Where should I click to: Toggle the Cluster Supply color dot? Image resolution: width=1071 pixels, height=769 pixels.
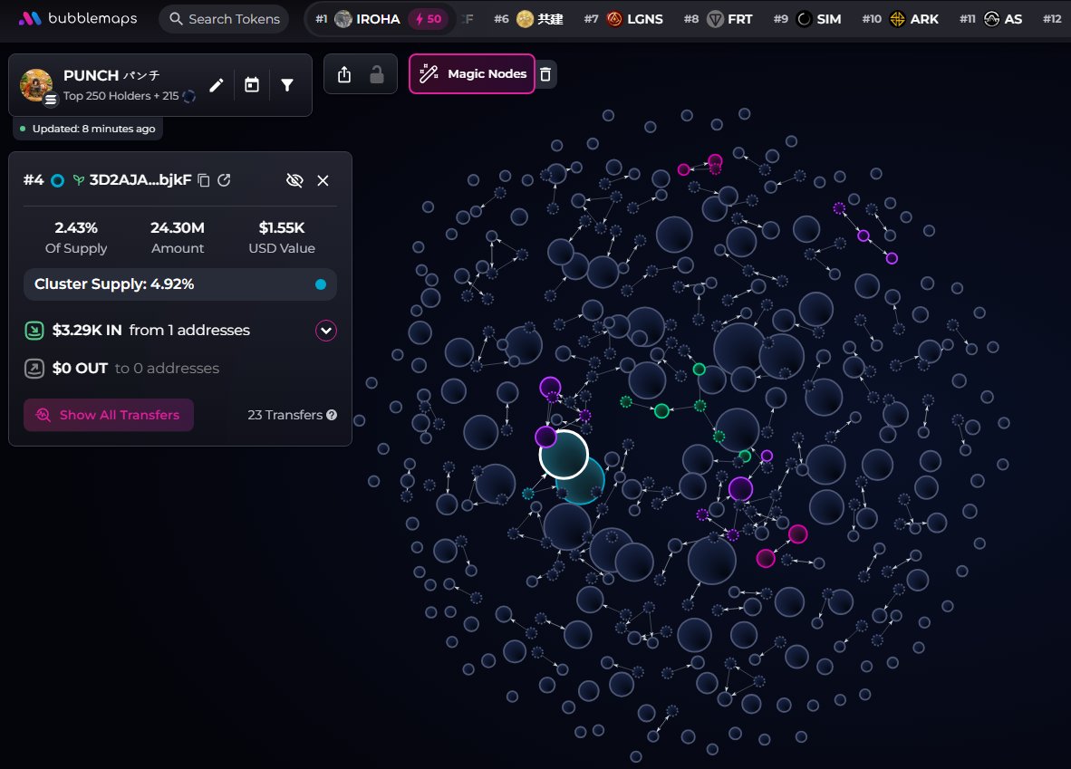click(321, 284)
